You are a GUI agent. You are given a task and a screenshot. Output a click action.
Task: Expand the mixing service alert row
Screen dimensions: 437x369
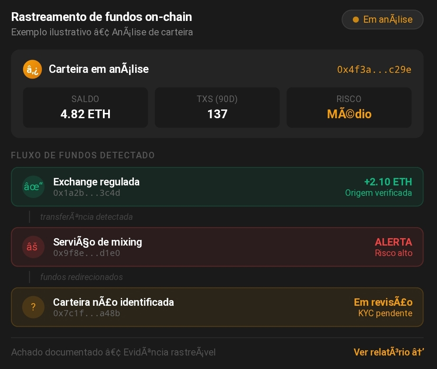coord(217,247)
